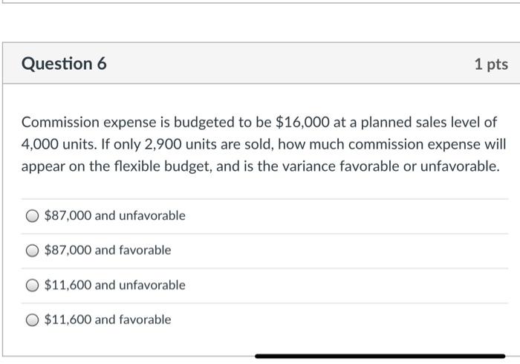Viewport: 520px width, 364px height.
Task: Click the "Question 6" heading
Action: 64,64
